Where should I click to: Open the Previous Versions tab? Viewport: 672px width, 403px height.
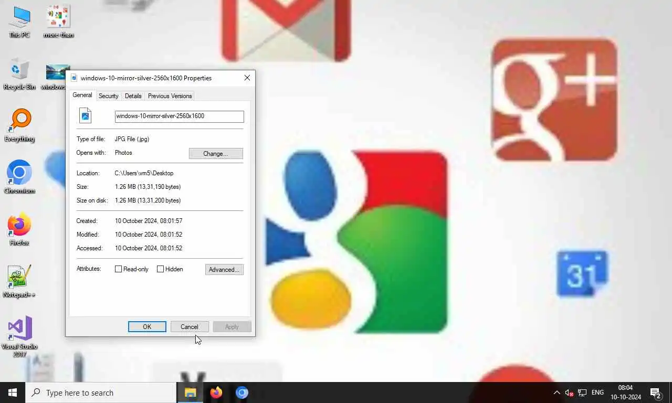click(170, 96)
